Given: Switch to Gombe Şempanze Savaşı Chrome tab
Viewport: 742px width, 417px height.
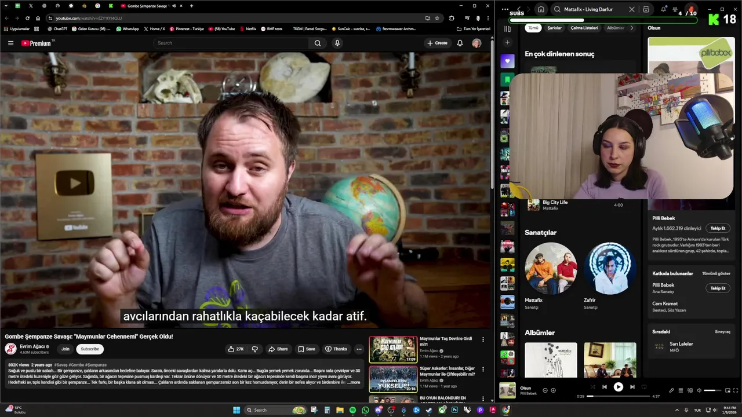Looking at the screenshot, I should (148, 6).
